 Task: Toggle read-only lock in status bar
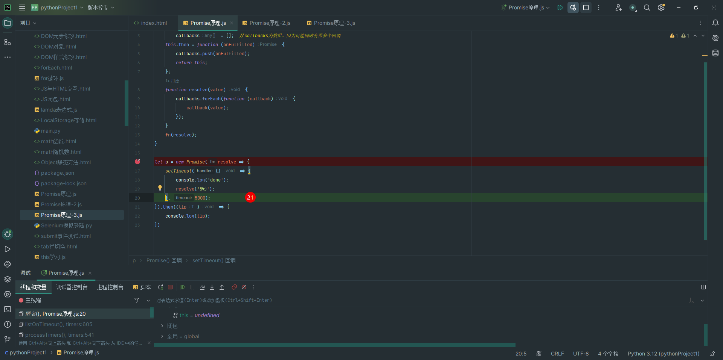712,354
